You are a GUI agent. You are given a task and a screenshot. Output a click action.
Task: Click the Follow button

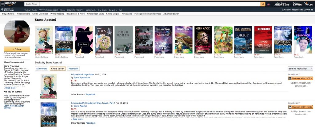(17, 49)
